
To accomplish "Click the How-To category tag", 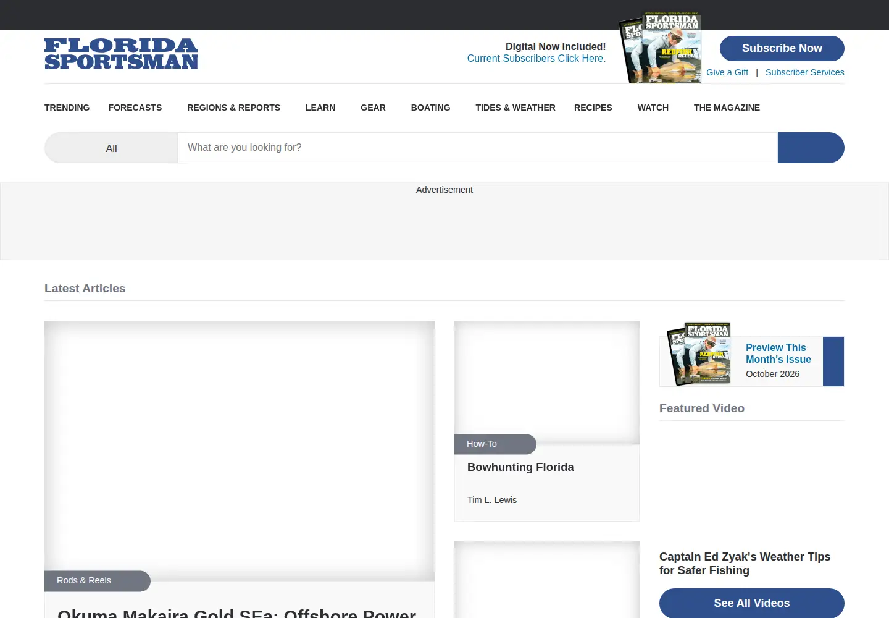I will click(x=495, y=444).
